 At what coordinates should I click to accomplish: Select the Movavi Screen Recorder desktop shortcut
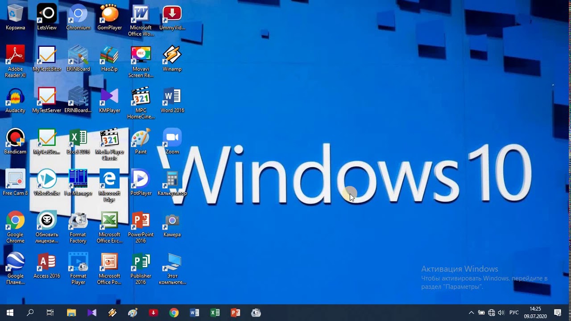click(141, 62)
